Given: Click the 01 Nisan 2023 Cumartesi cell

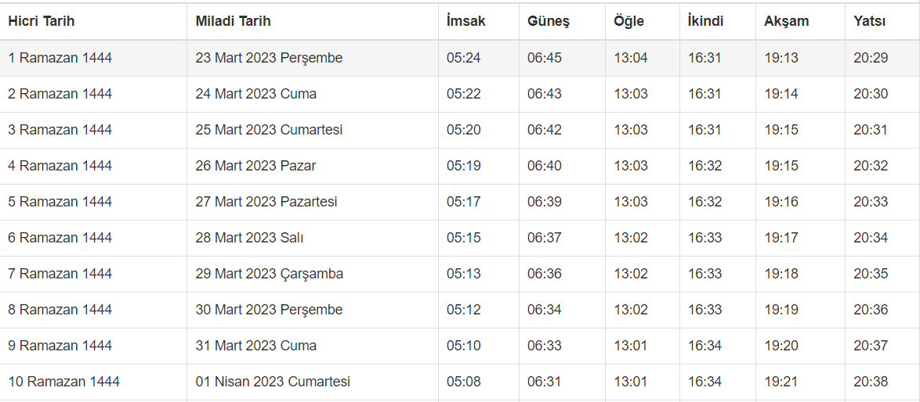Looking at the screenshot, I should (273, 382).
